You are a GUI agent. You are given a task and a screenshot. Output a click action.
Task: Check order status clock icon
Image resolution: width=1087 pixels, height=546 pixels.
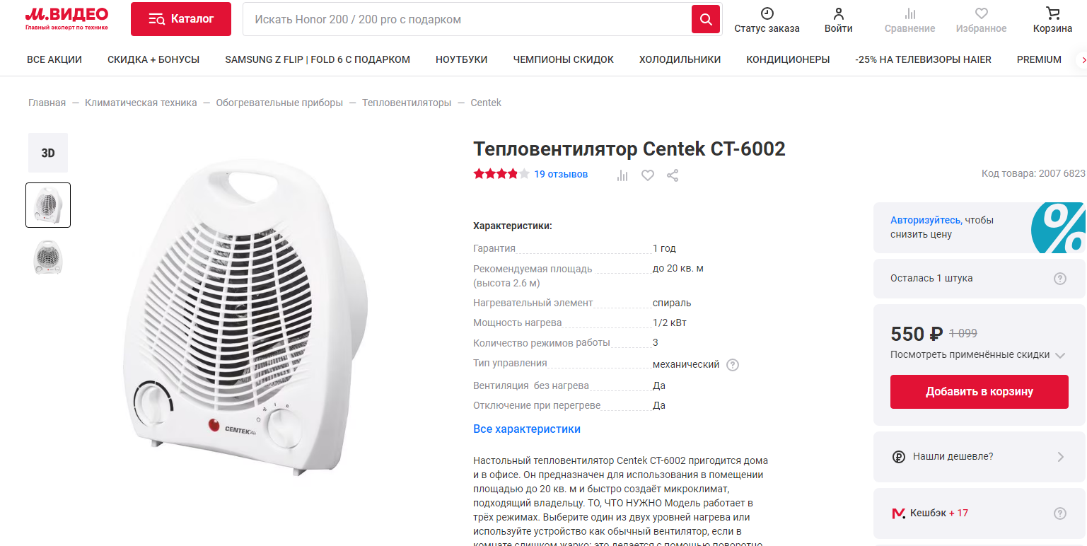coord(767,13)
